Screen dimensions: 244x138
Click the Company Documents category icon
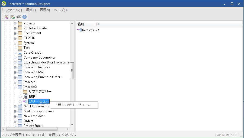pos(20,57)
